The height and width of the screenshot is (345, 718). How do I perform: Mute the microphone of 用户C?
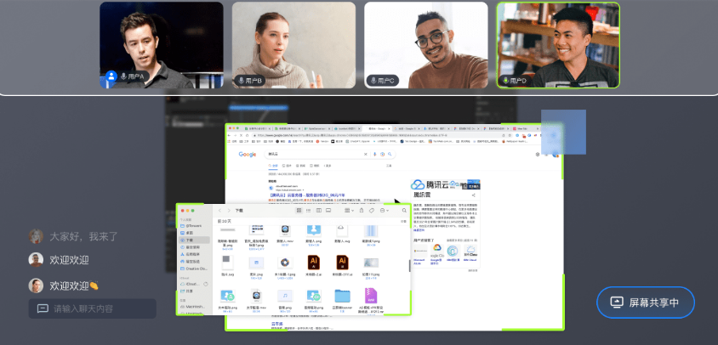pos(375,81)
